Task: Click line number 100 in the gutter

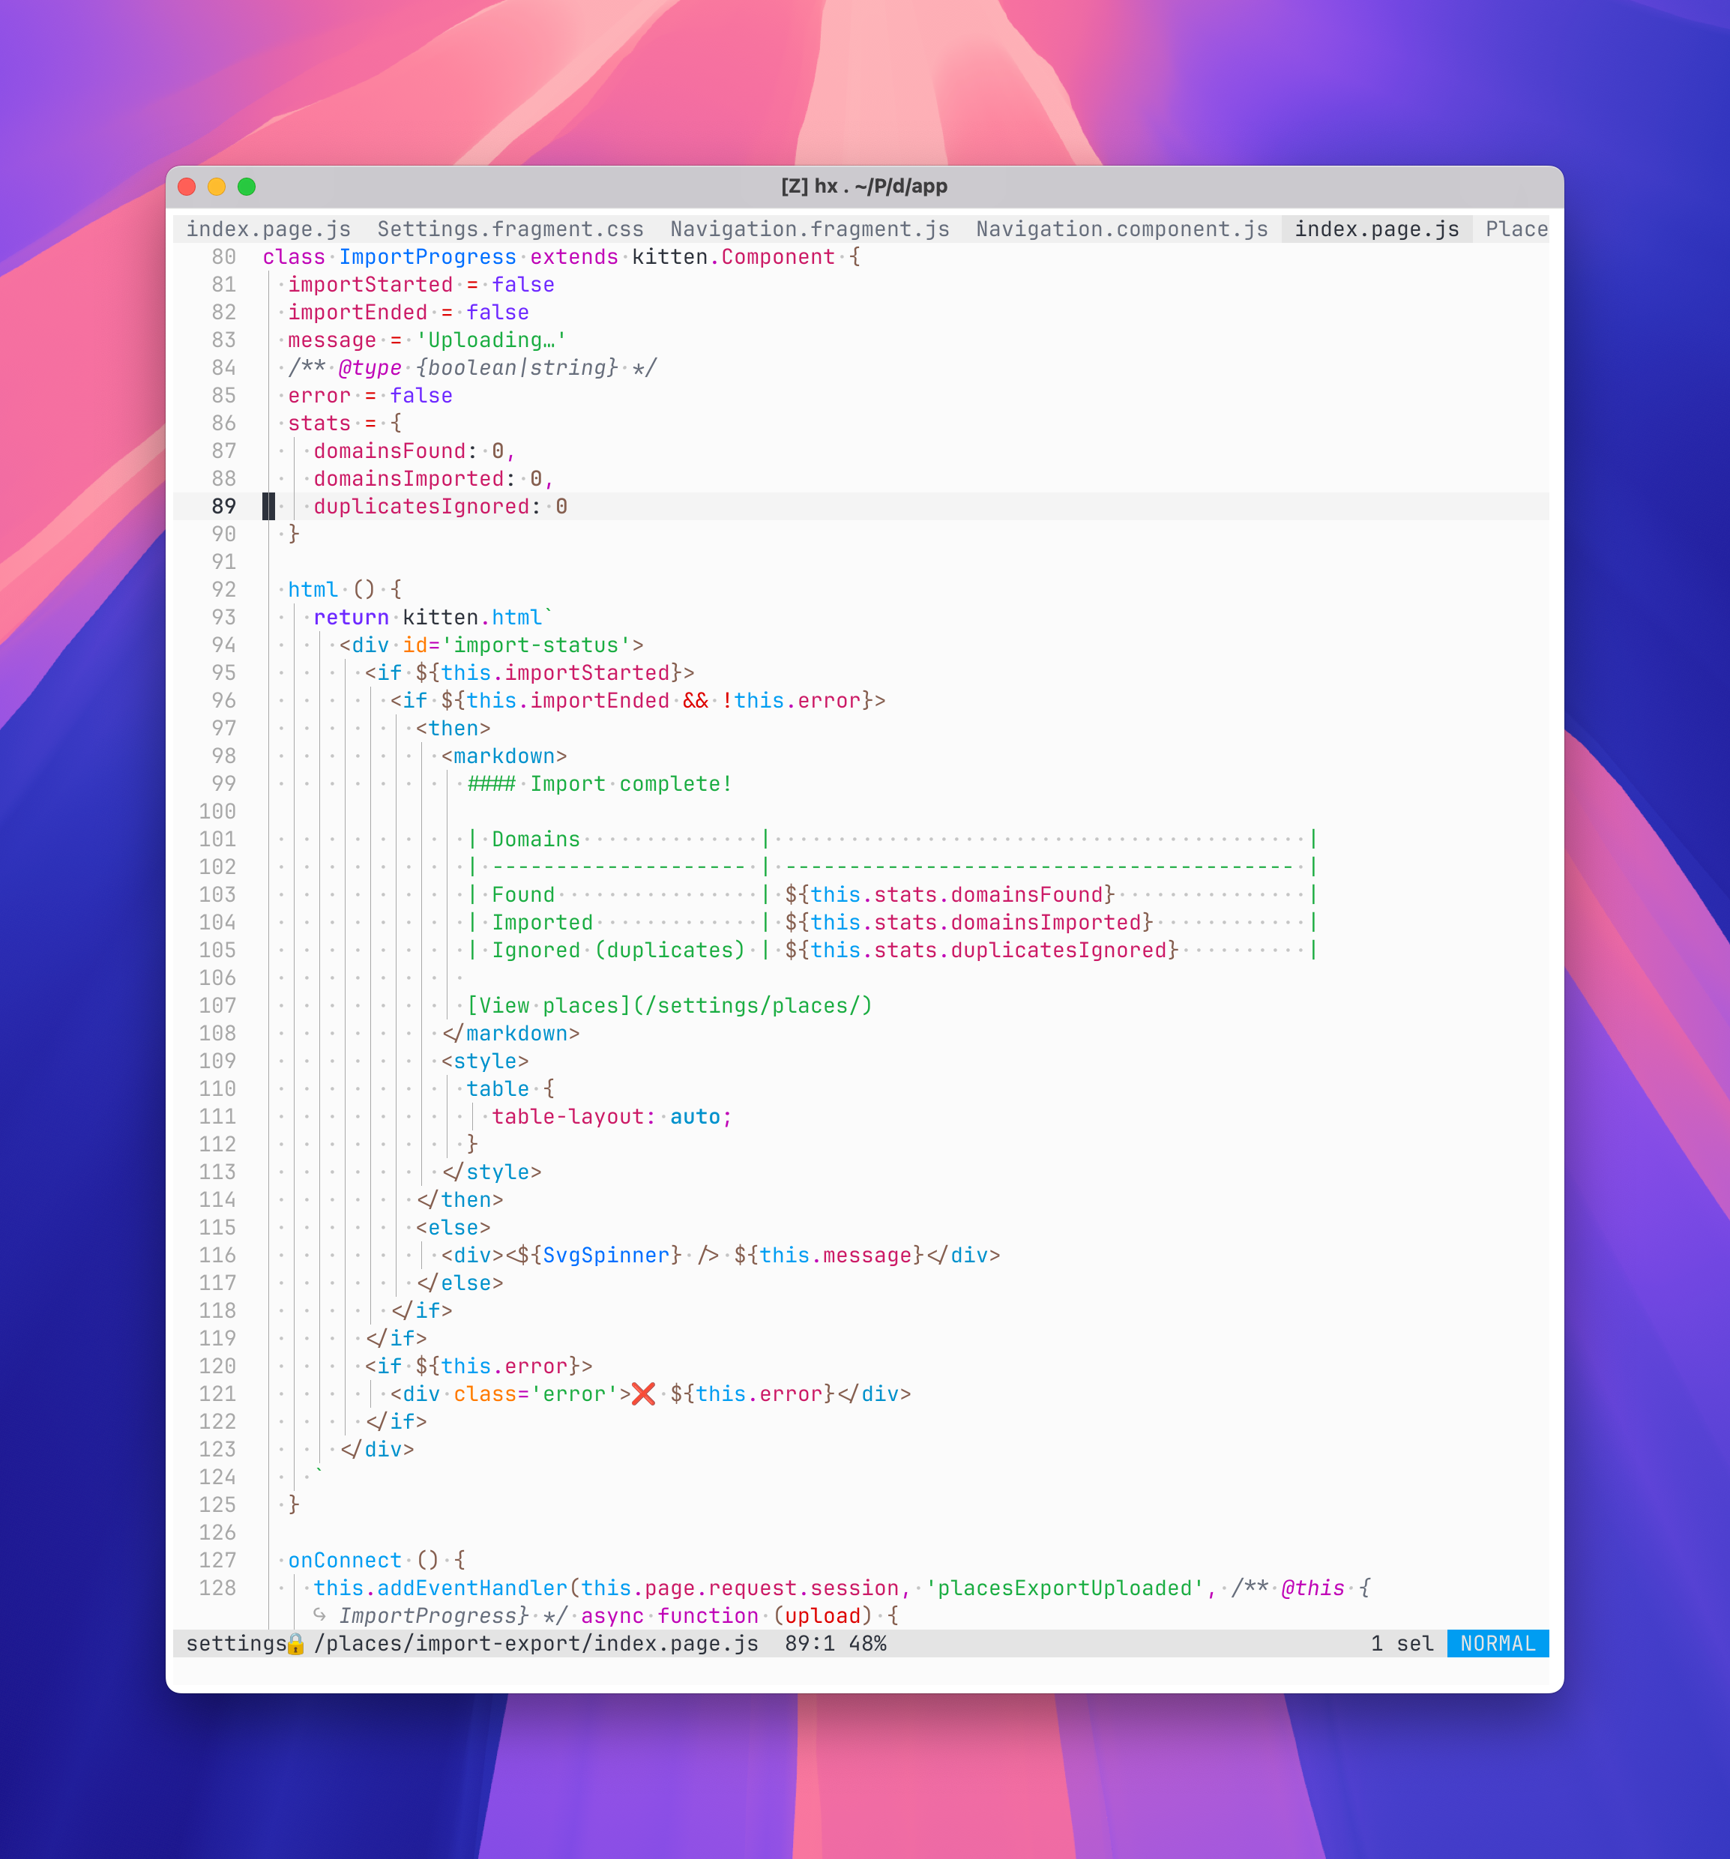Action: click(218, 812)
